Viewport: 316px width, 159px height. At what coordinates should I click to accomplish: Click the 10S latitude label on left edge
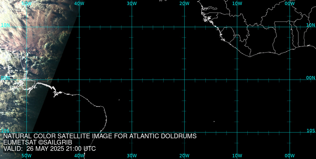tap(5, 131)
